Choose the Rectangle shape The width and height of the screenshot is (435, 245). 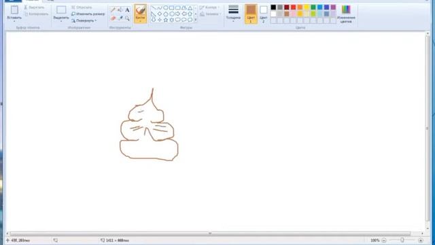pyautogui.click(x=172, y=7)
